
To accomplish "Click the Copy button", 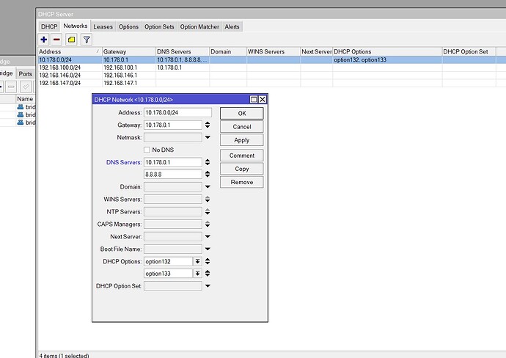I will pos(241,169).
